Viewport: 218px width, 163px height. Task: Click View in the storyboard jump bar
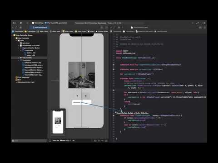point(91,31)
